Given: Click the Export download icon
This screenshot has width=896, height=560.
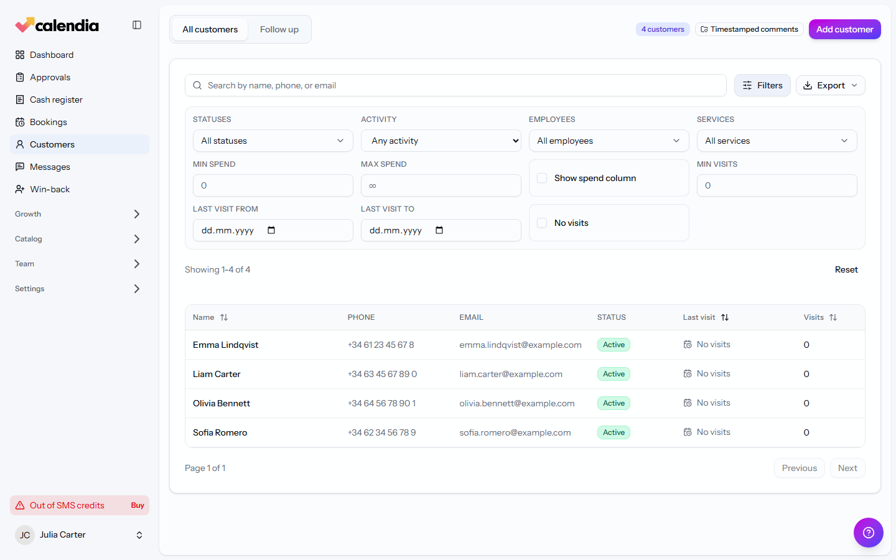Looking at the screenshot, I should pos(808,85).
